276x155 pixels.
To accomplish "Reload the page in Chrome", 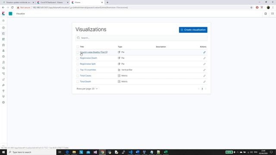I will click(13, 8).
